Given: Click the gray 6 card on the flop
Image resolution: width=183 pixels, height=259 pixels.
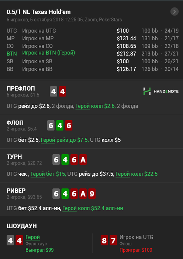Looking at the screenshot, I should [x=51, y=125].
